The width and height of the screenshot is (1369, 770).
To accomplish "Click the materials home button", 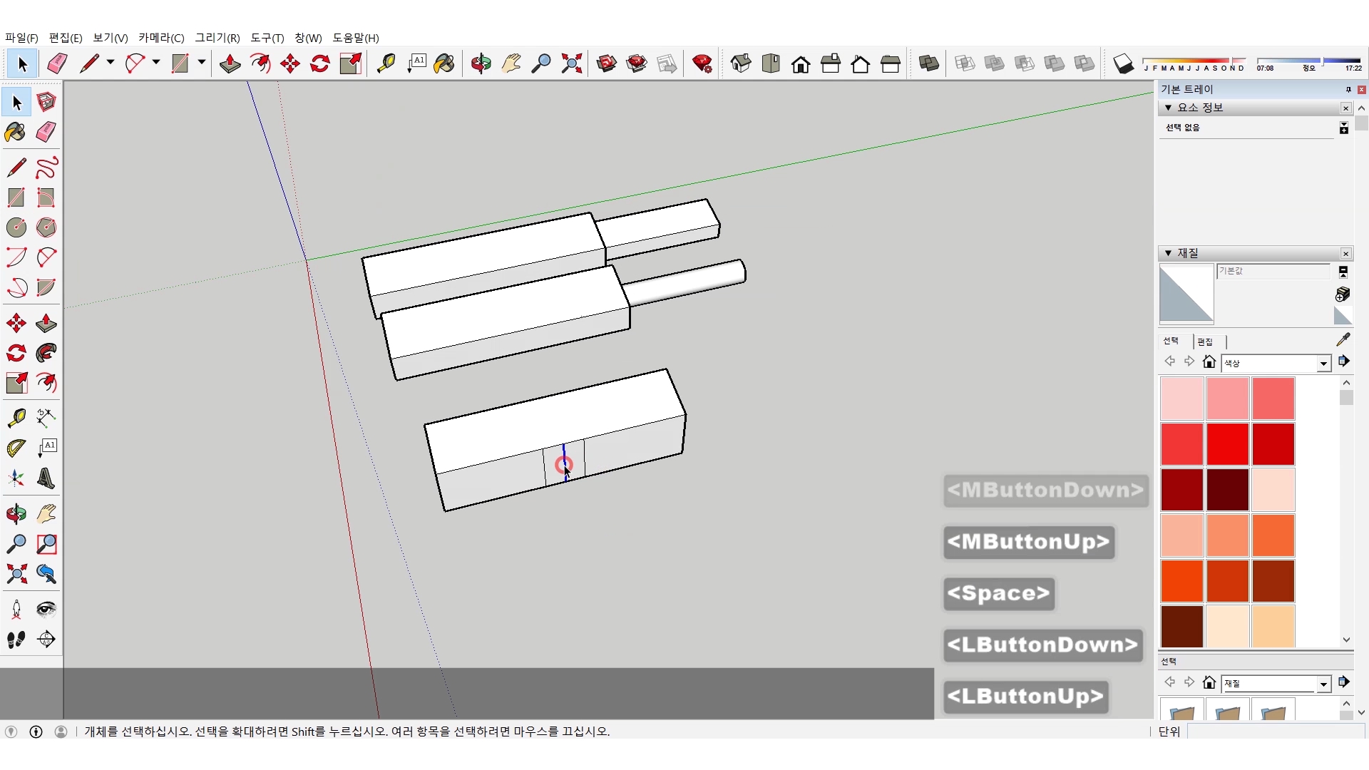I will pos(1209,362).
